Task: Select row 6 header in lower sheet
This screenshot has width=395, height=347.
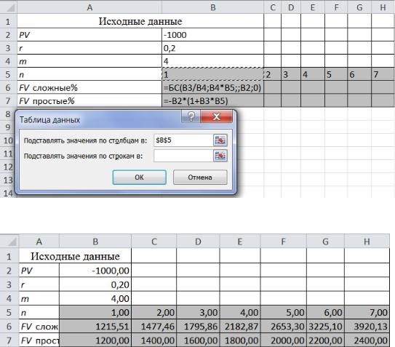Action: pos(9,327)
